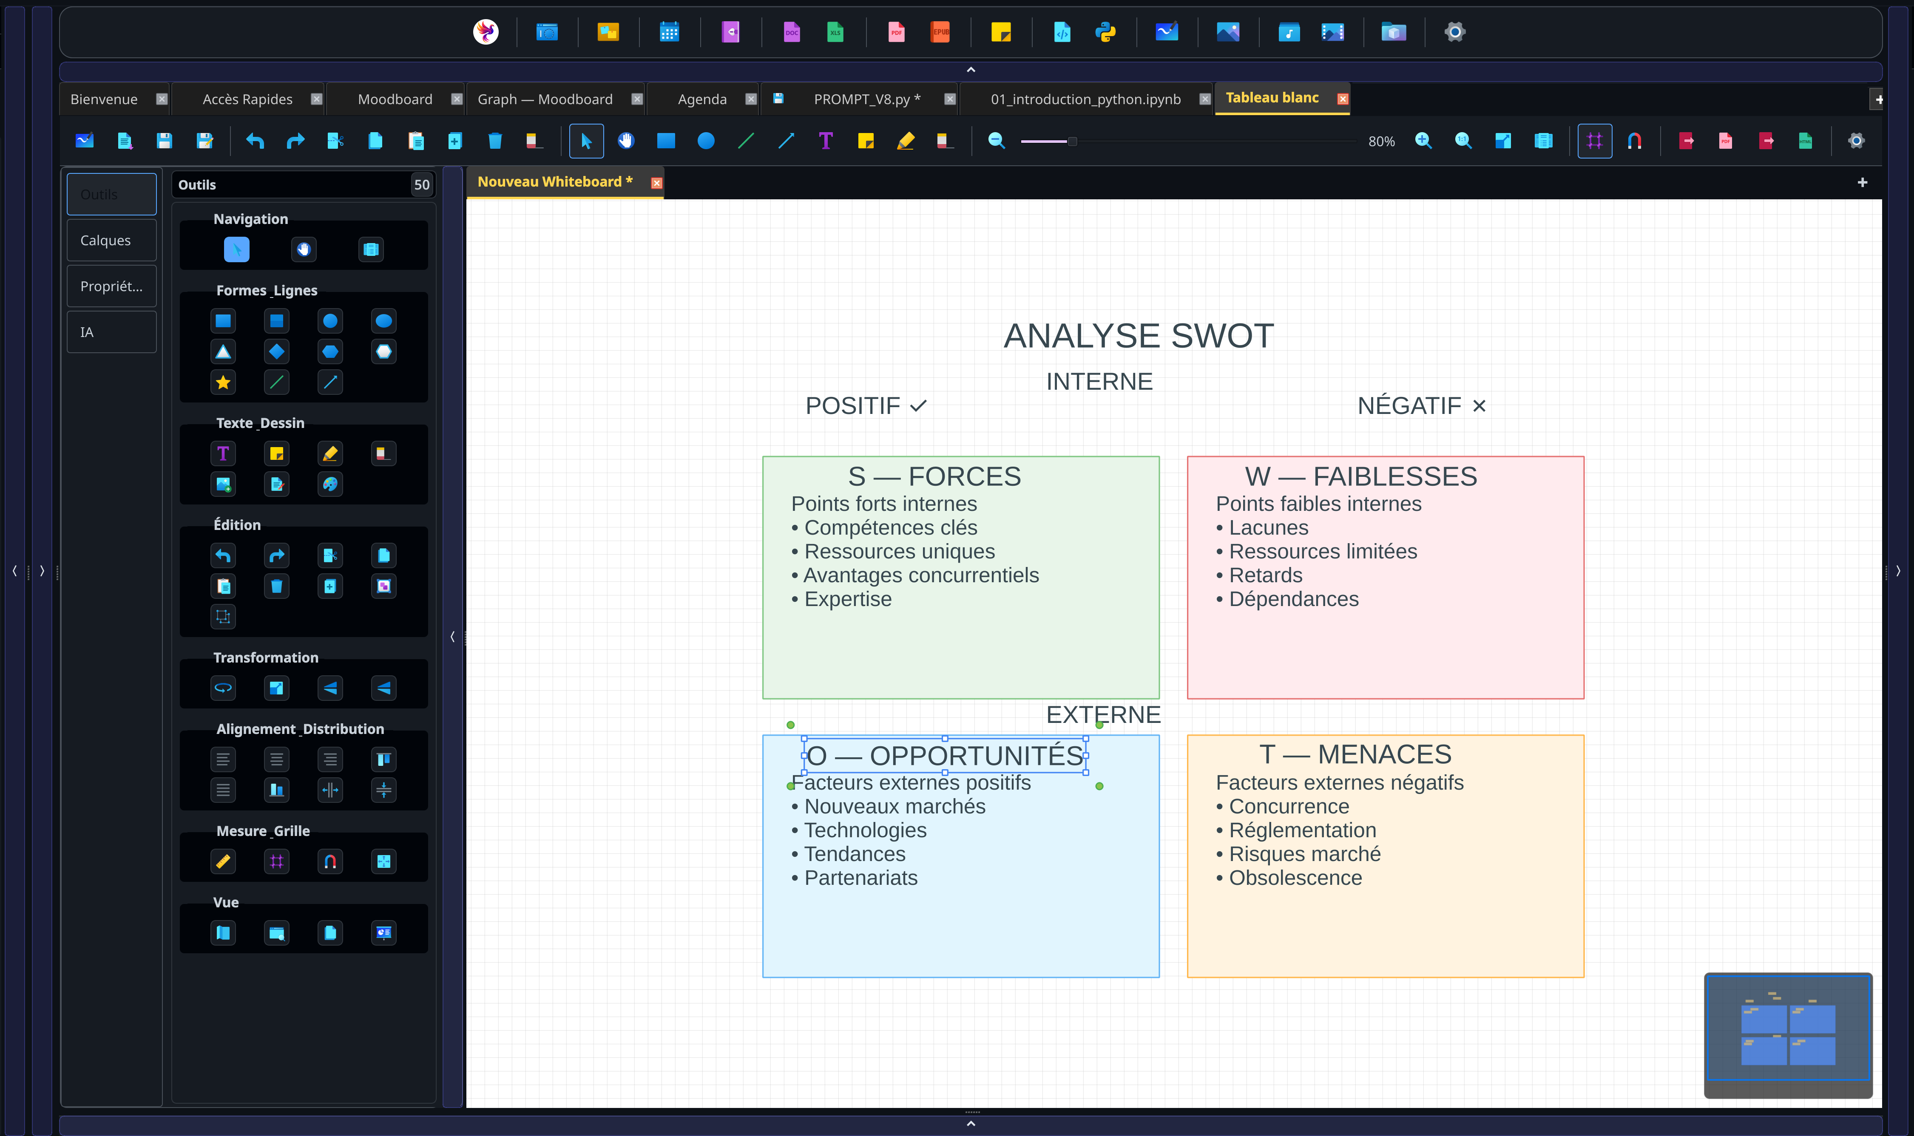The image size is (1914, 1136).
Task: Select the purple Text tool in top toolbar
Action: pyautogui.click(x=825, y=141)
